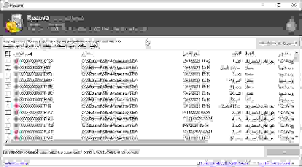Sort by the file name column header
Viewport: 302px width, 167px height.
25,54
